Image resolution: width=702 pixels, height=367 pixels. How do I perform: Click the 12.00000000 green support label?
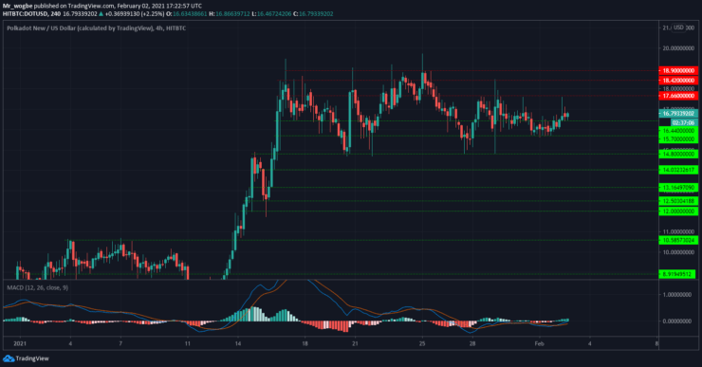click(x=678, y=211)
